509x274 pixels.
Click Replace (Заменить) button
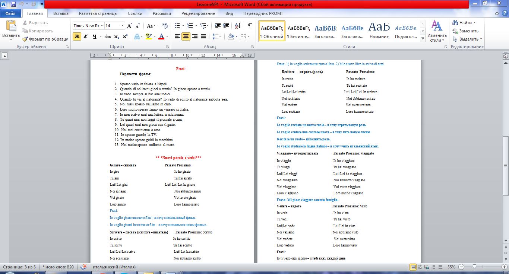465,31
